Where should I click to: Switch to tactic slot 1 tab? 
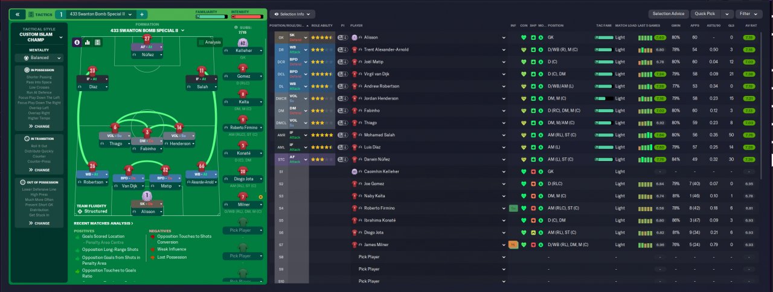point(61,14)
